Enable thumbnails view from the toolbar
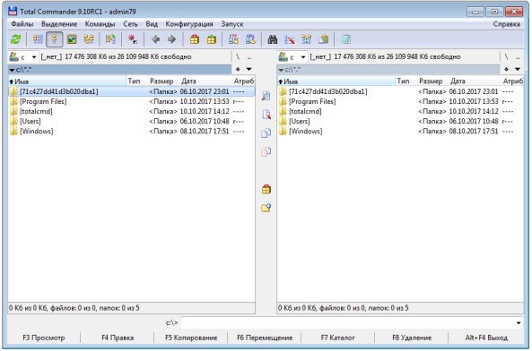The width and height of the screenshot is (532, 351). 72,39
